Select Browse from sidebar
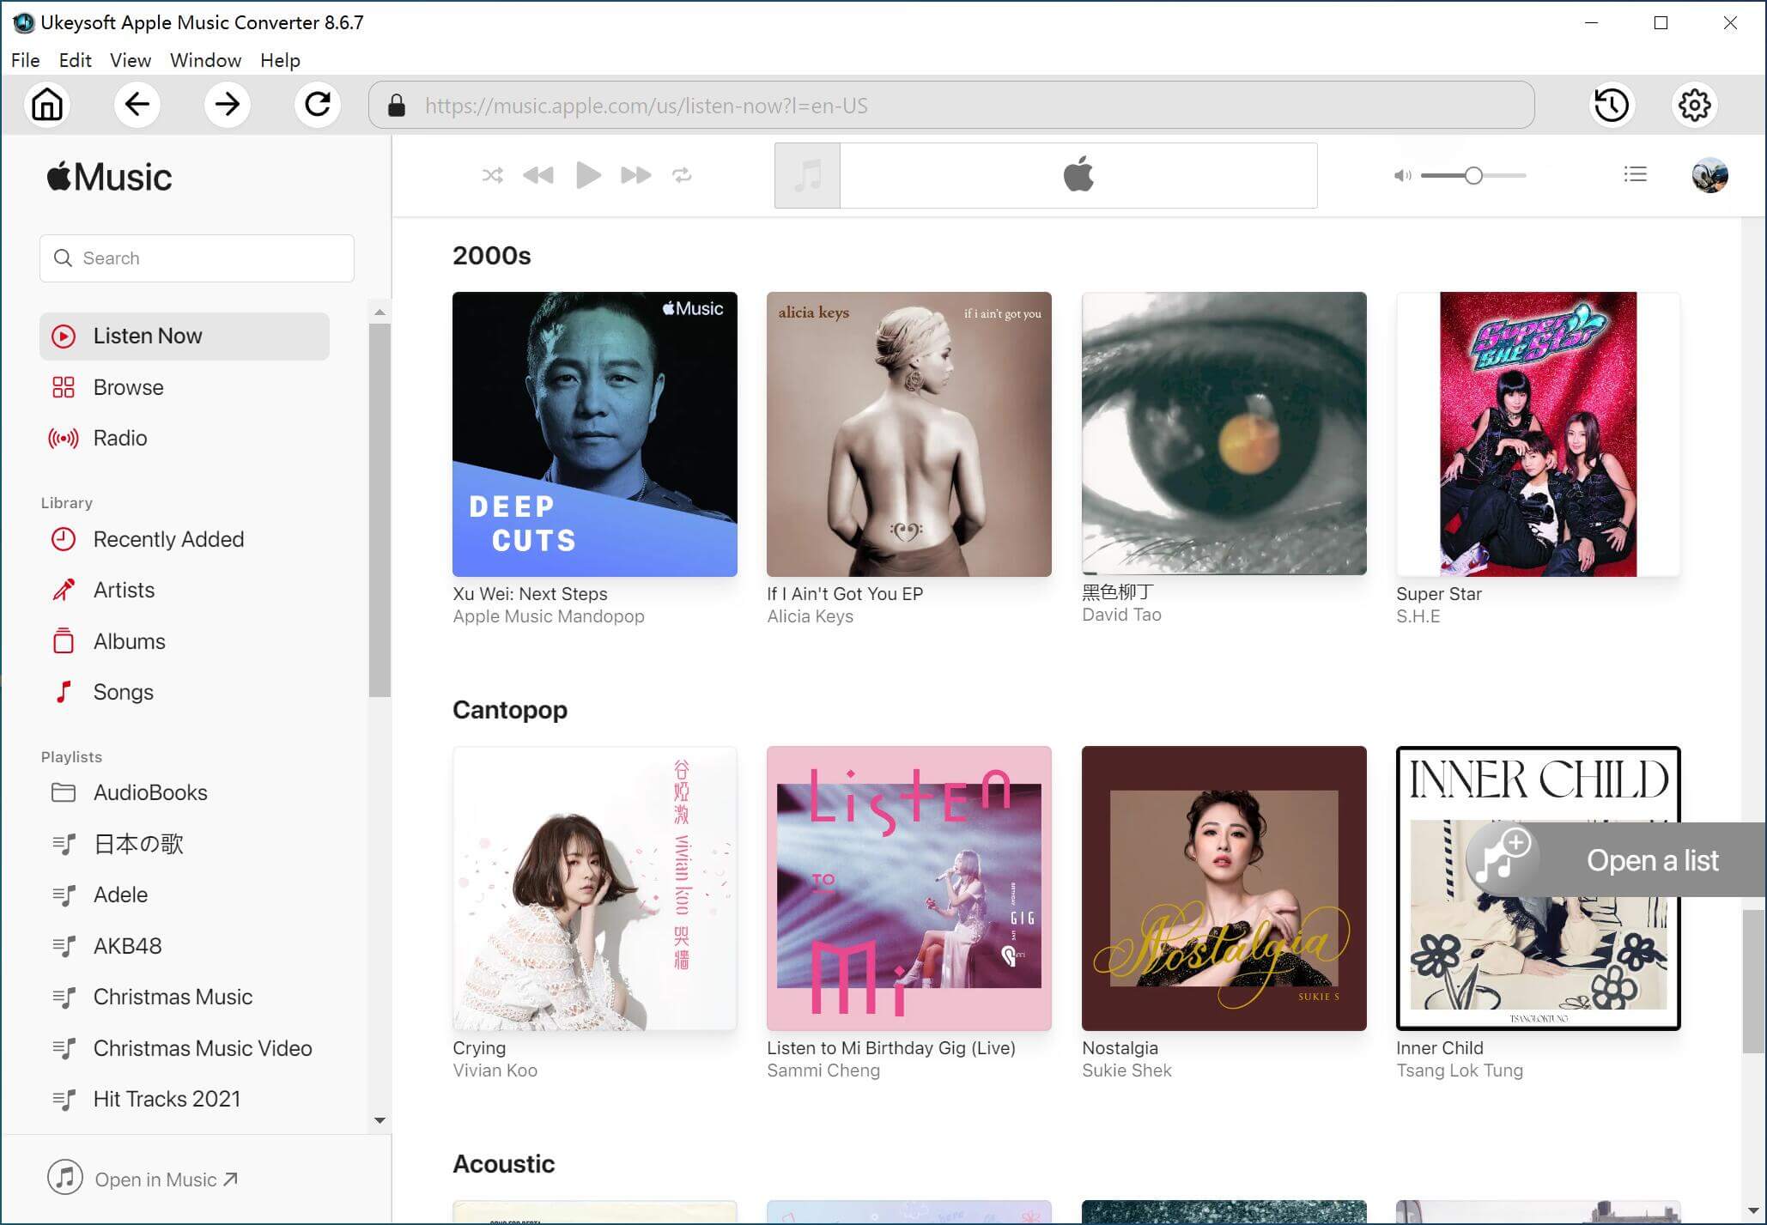The image size is (1767, 1225). (x=128, y=388)
